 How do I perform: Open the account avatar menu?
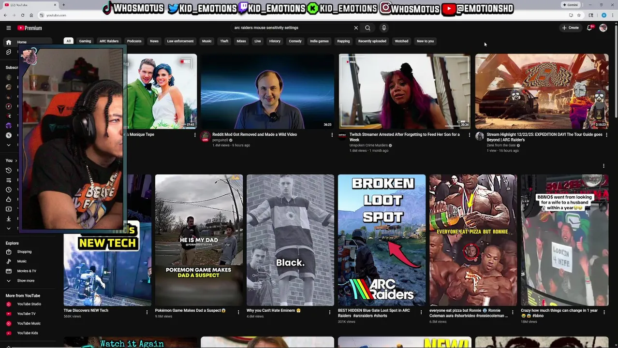point(603,28)
